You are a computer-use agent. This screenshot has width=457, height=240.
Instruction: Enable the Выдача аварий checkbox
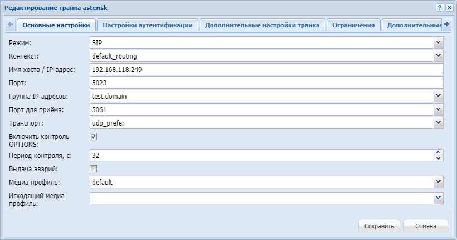94,169
